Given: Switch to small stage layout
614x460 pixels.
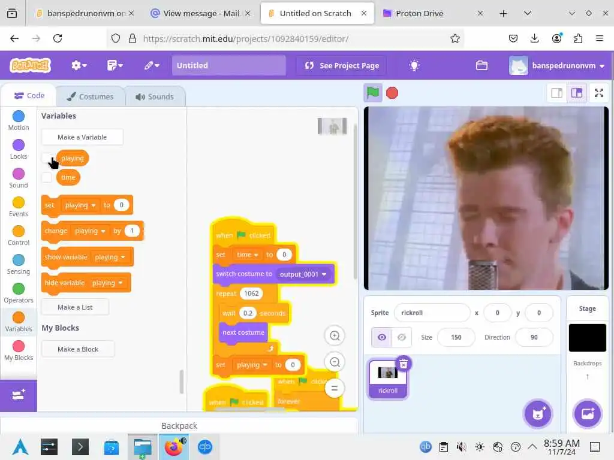Looking at the screenshot, I should click(x=556, y=93).
